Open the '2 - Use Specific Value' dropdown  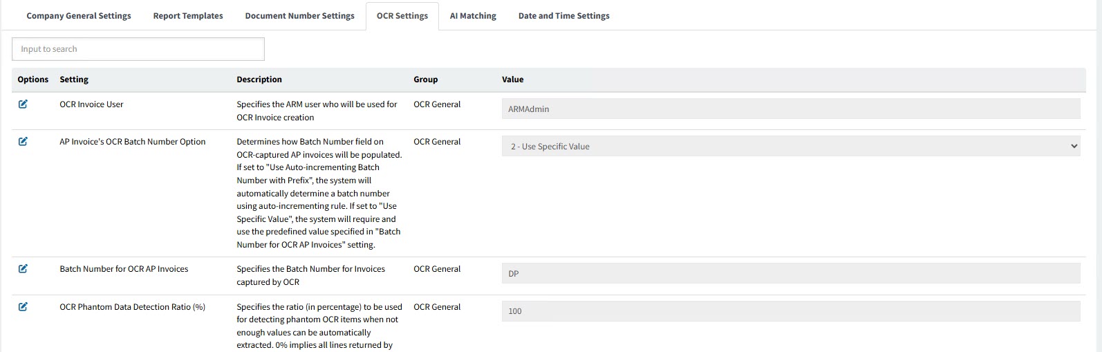(790, 147)
